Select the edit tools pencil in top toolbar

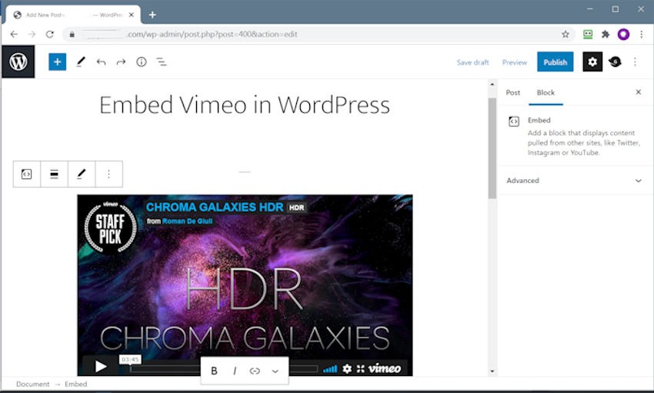[81, 62]
